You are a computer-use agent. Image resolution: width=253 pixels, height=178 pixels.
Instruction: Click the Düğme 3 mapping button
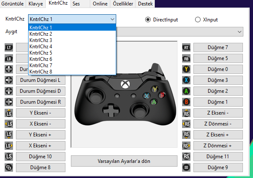[218, 80]
